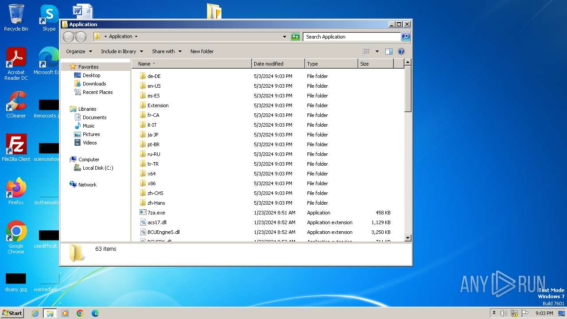Click the Windows Explorer taskbar button

click(50, 313)
